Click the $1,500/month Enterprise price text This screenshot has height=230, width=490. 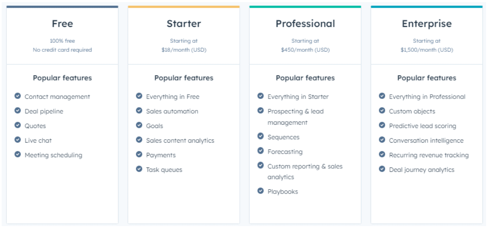point(427,50)
